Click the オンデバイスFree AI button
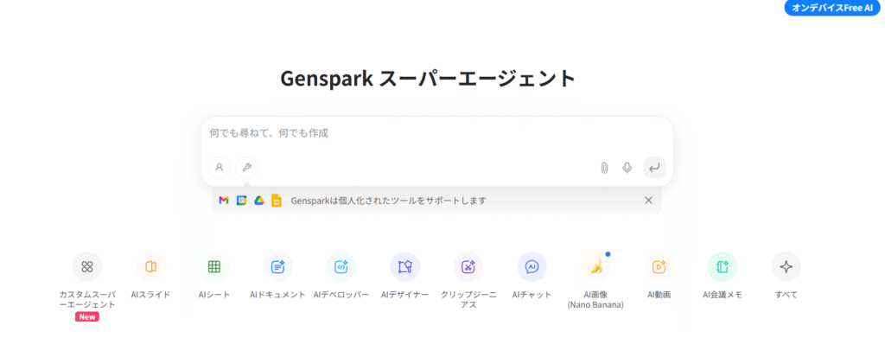 click(832, 7)
